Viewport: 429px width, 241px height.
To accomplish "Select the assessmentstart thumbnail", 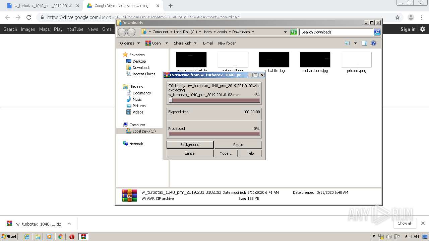I will (191, 60).
